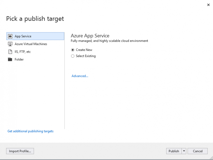Open Get additional publishing targets link
The image size is (213, 160).
tap(31, 131)
